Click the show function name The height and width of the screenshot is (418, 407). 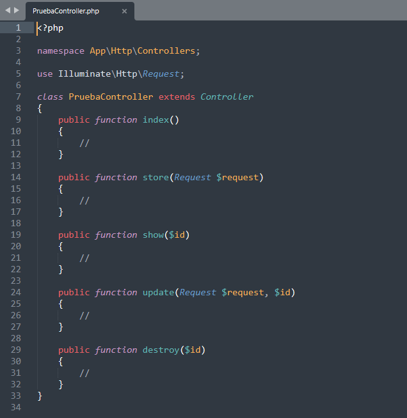coord(153,235)
